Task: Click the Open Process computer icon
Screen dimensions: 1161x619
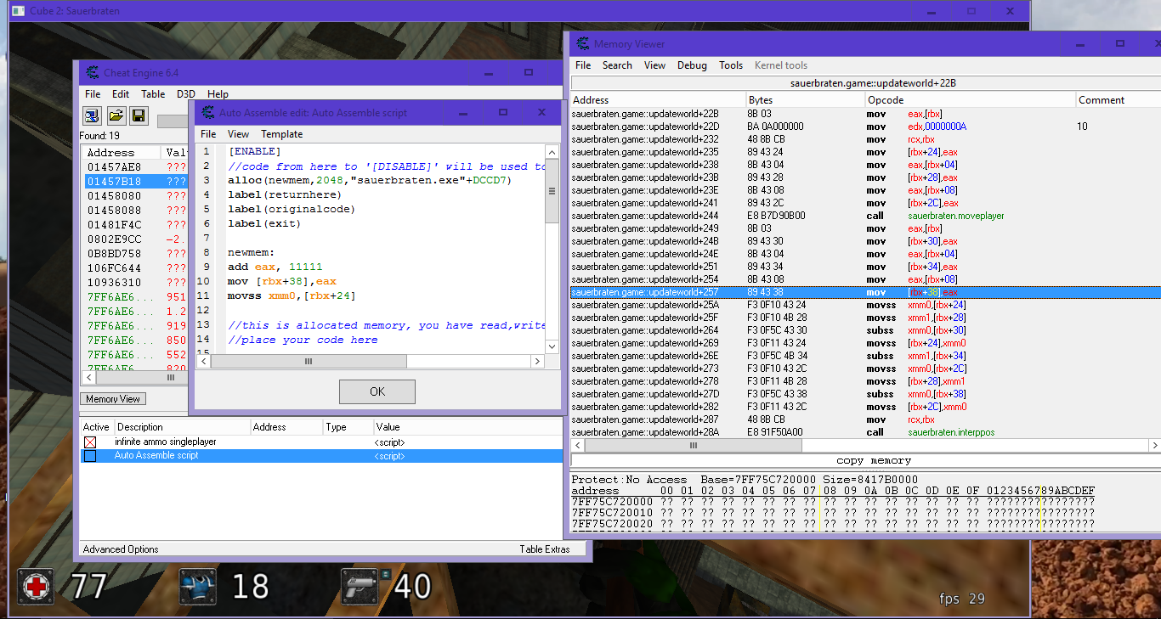Action: click(x=92, y=116)
